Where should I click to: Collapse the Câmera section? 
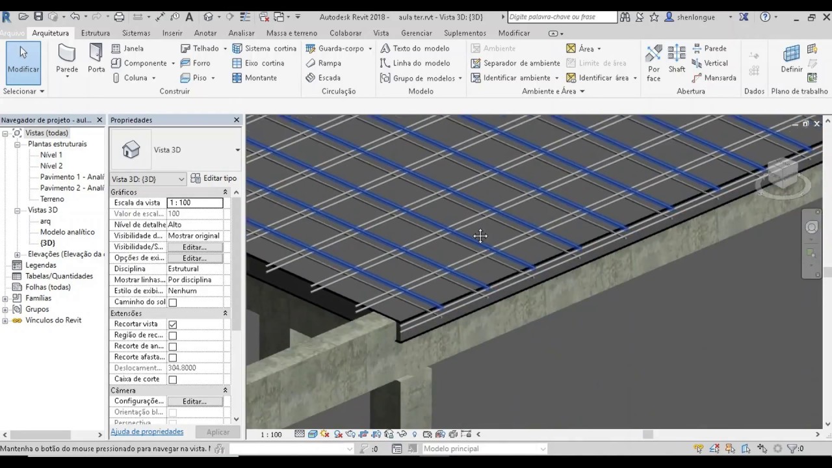225,391
